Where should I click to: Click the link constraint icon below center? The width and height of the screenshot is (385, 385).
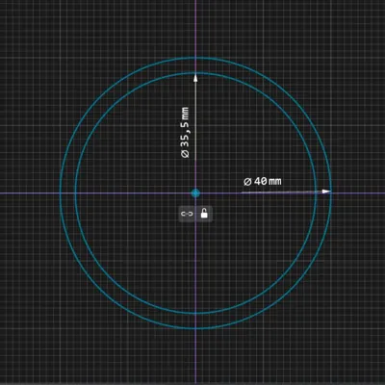187,214
